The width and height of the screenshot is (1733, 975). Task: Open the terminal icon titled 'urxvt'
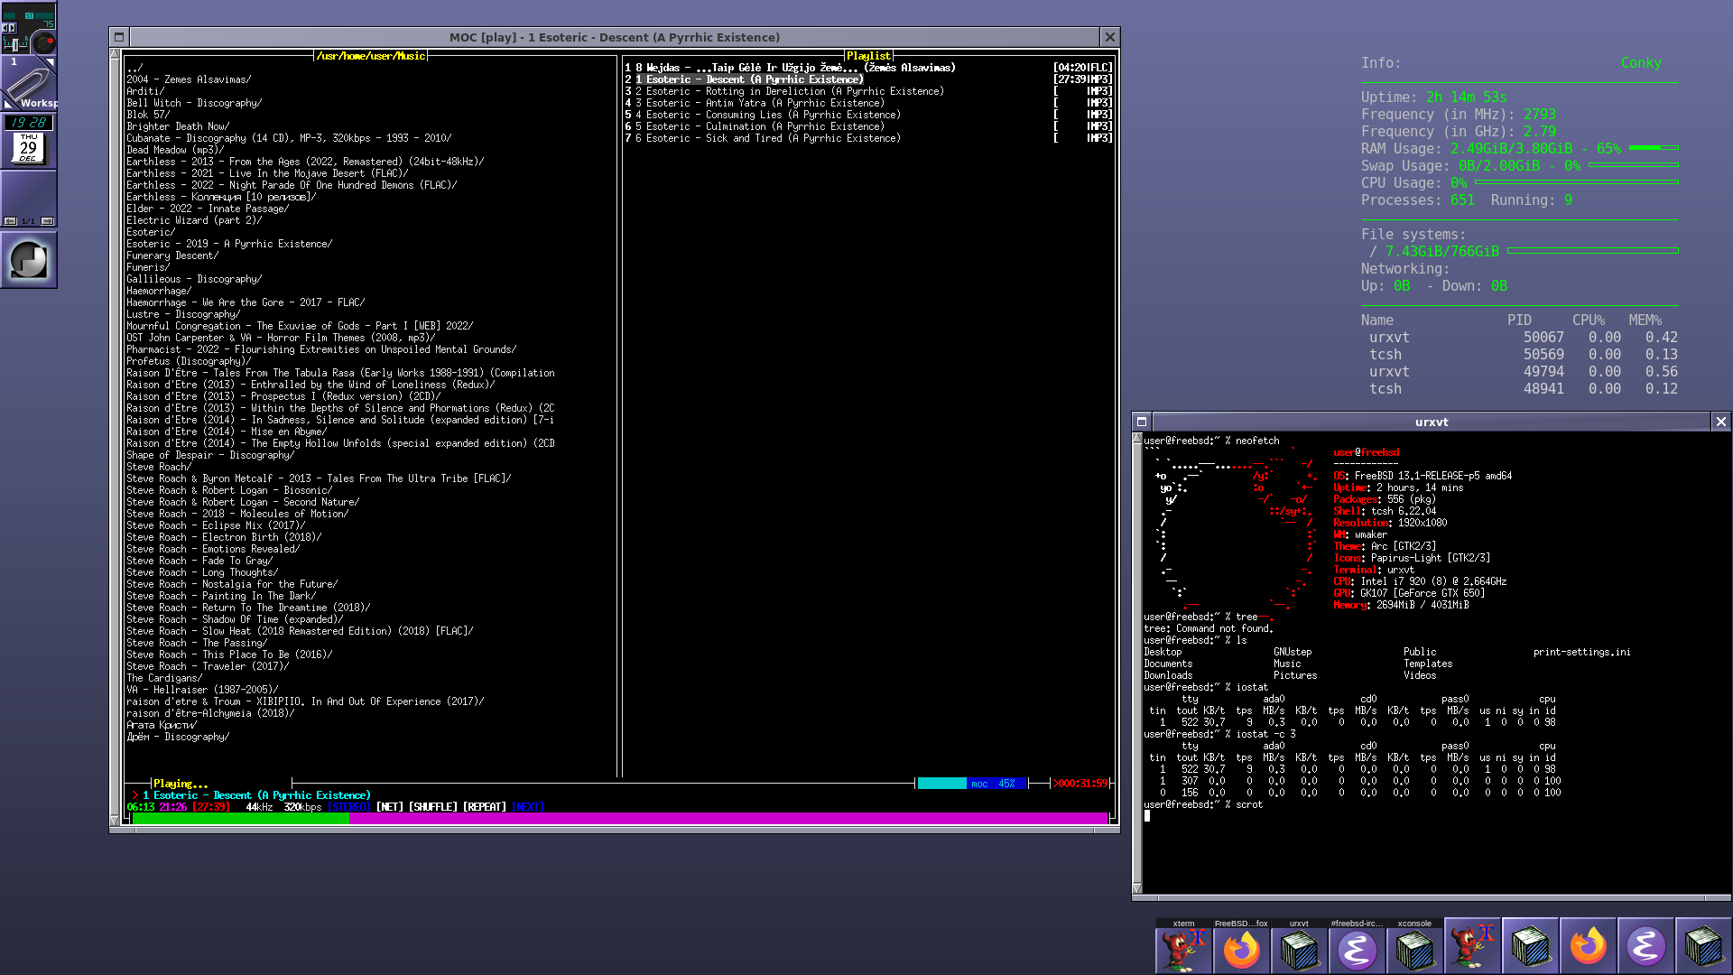point(1299,946)
